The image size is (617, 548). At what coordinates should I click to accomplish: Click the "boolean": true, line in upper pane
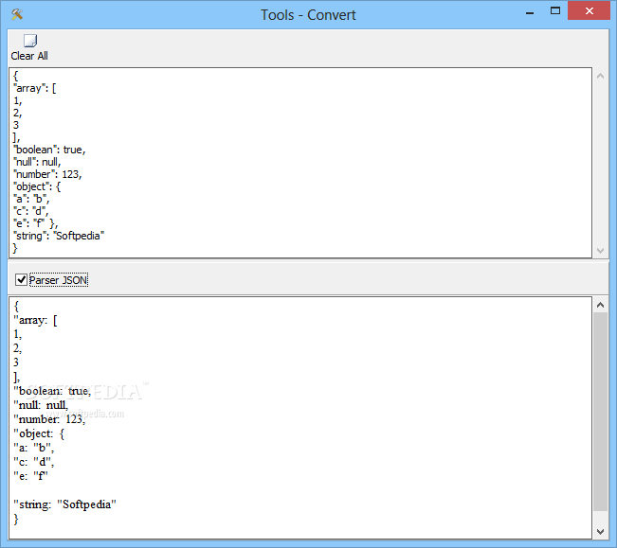click(49, 150)
